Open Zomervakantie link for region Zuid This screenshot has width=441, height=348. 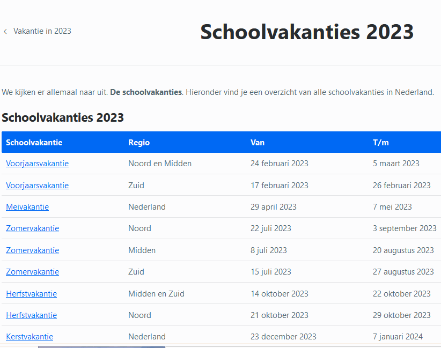pyautogui.click(x=32, y=272)
